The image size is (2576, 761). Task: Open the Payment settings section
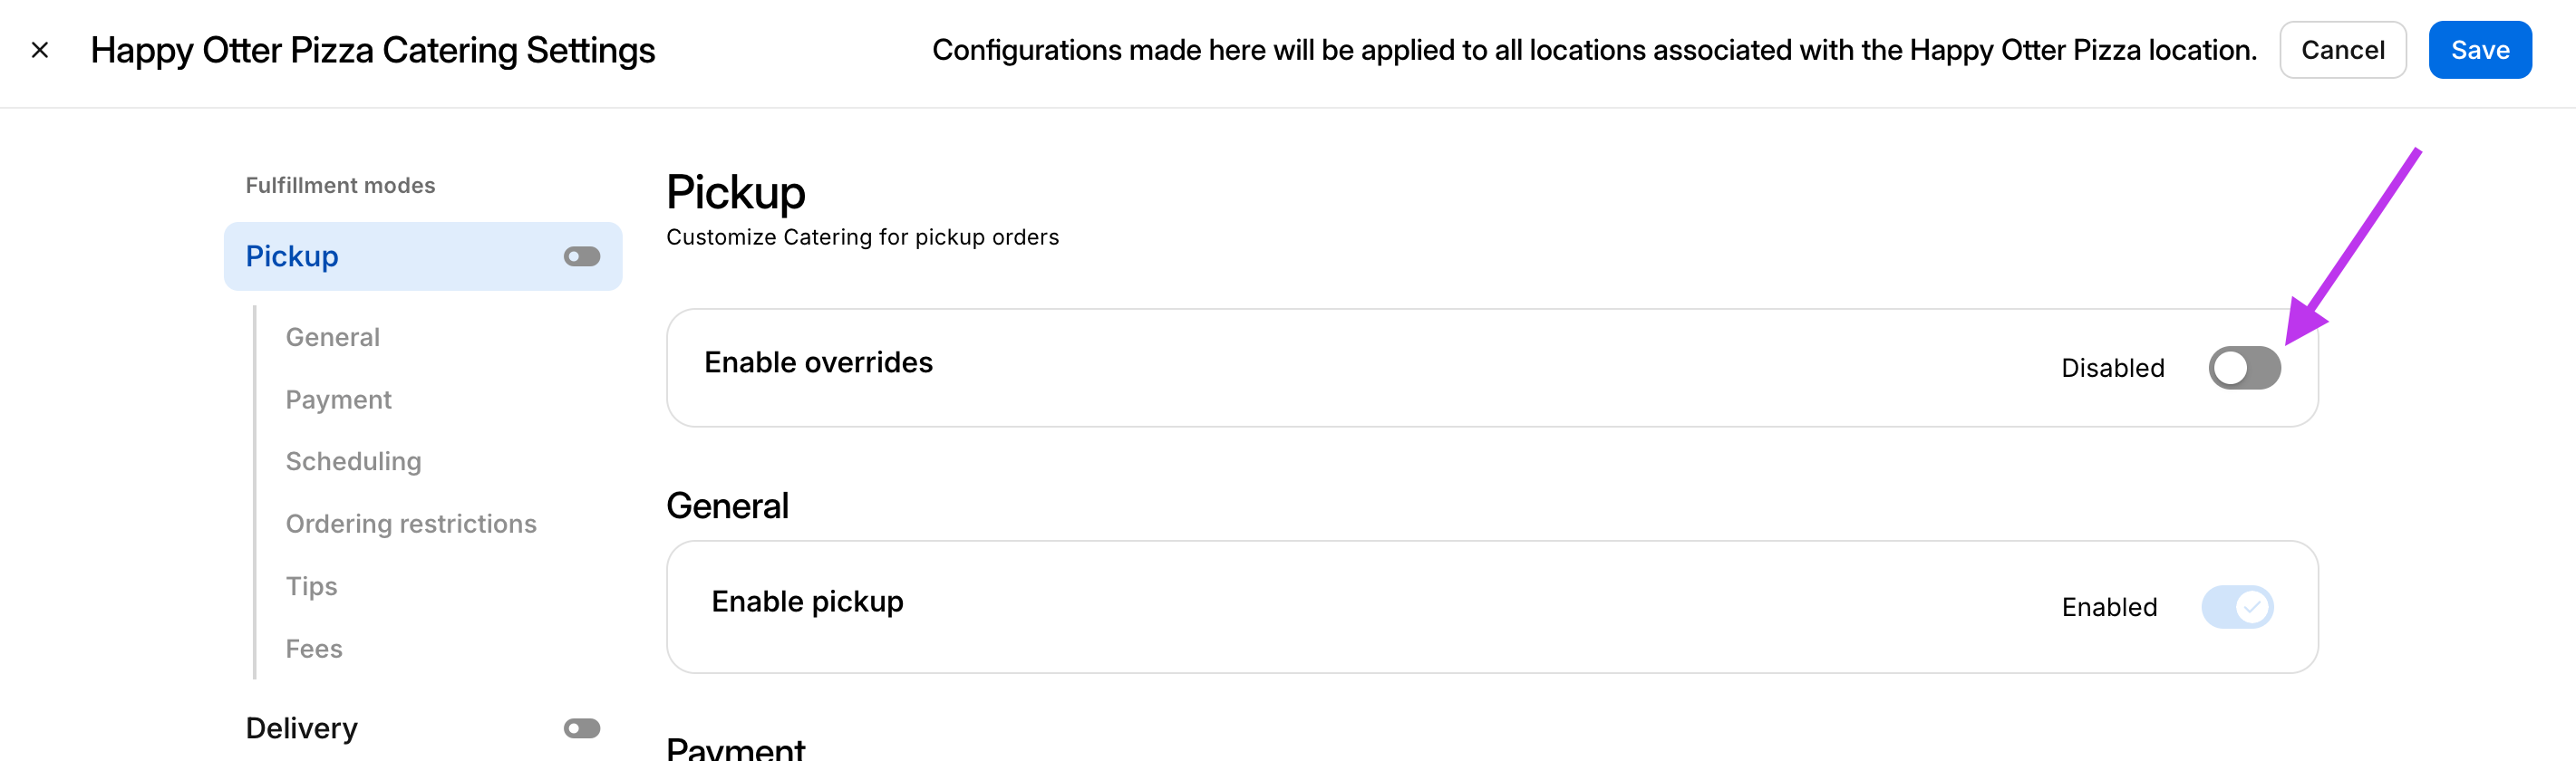339,399
